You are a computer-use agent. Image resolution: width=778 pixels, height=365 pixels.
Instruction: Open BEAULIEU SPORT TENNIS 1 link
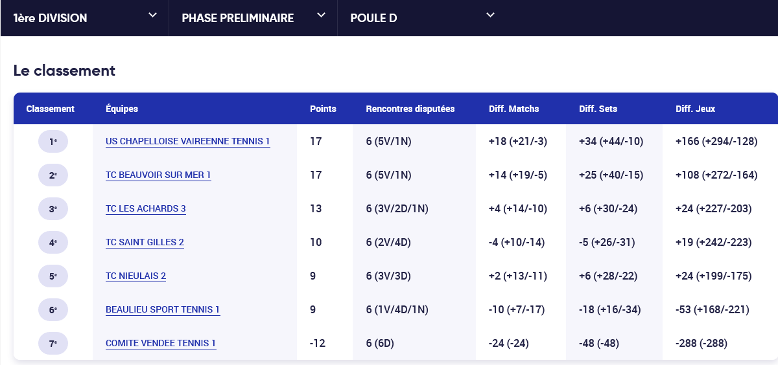click(163, 309)
